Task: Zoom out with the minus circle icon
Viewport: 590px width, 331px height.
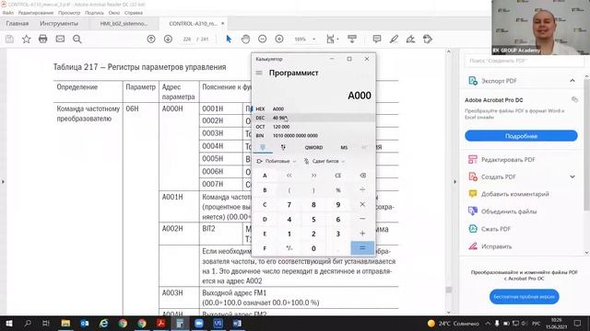Action: point(262,39)
